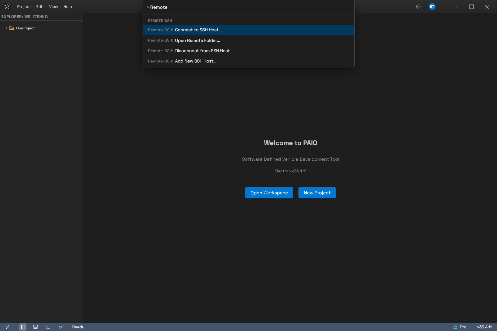Click Software Defined Vehicle Development Tool text
Viewport: 497px width, 331px height.
click(291, 159)
